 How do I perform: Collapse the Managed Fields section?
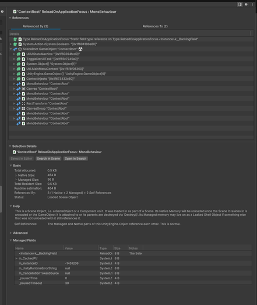(x=10, y=240)
